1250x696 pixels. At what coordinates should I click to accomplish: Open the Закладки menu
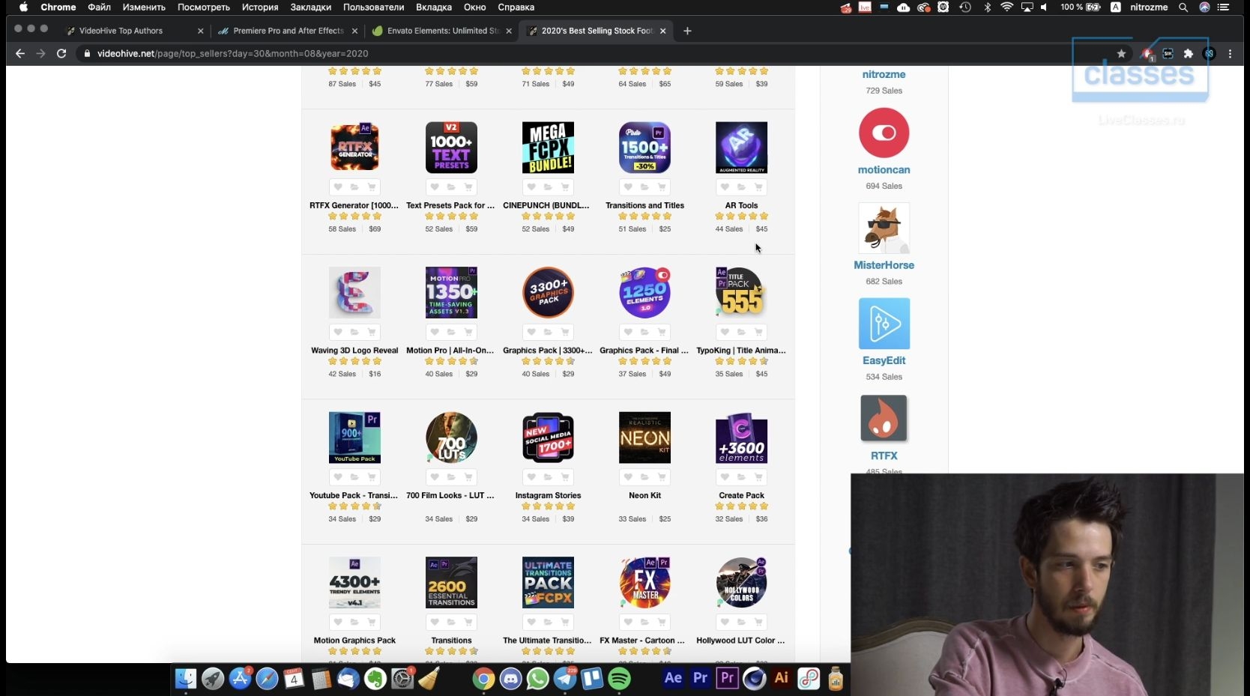[x=311, y=7]
